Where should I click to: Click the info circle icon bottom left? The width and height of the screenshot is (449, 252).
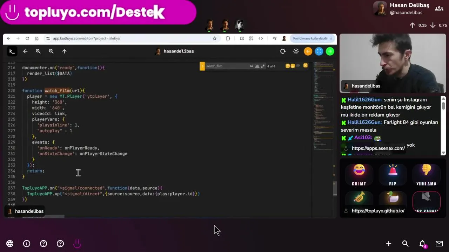coord(27,244)
